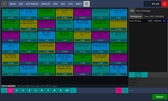The image size is (168, 101).
Task: Switch to image view icon
Action: coord(125,90)
